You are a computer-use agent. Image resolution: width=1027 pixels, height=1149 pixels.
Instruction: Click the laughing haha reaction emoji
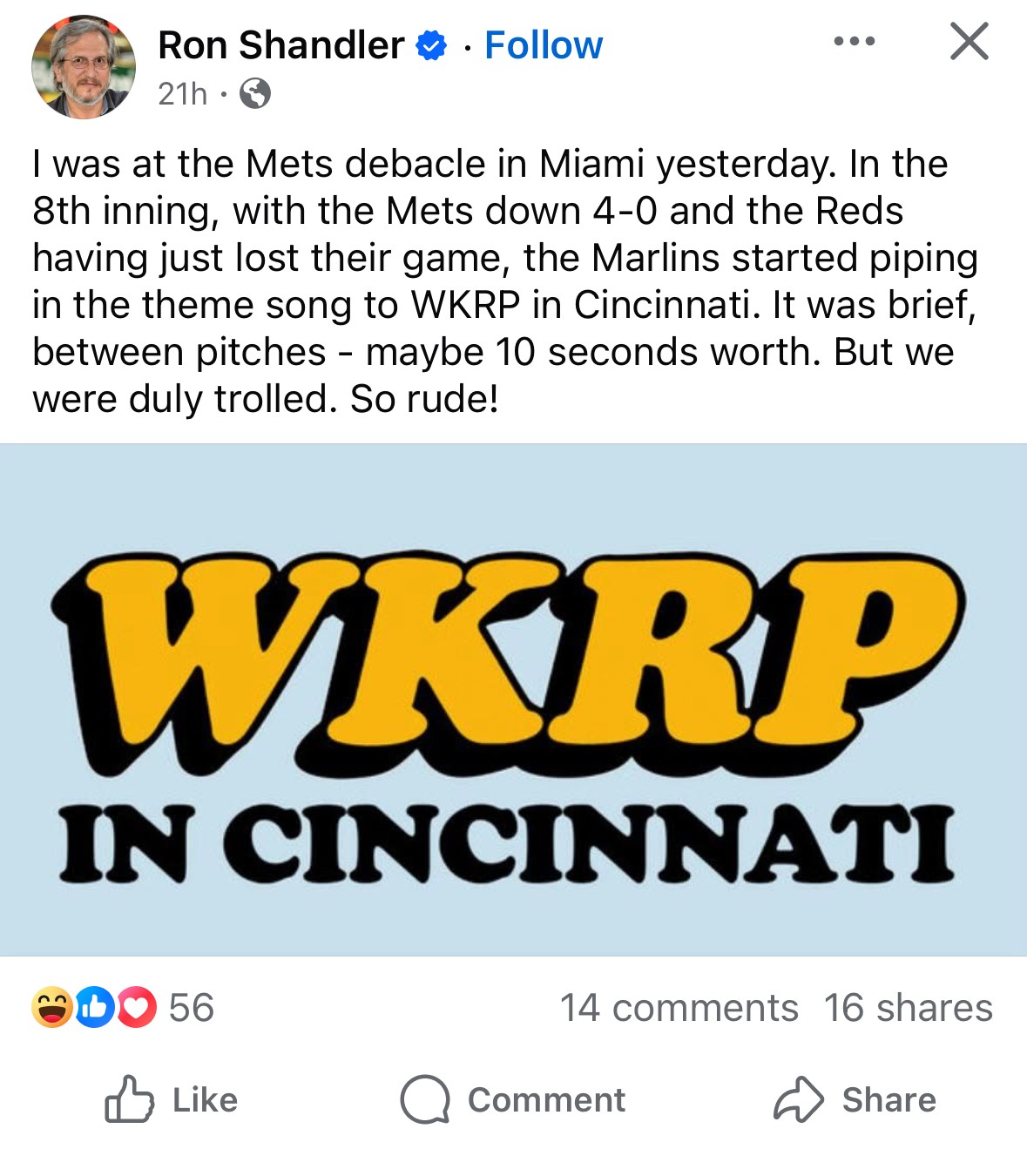[x=51, y=1008]
